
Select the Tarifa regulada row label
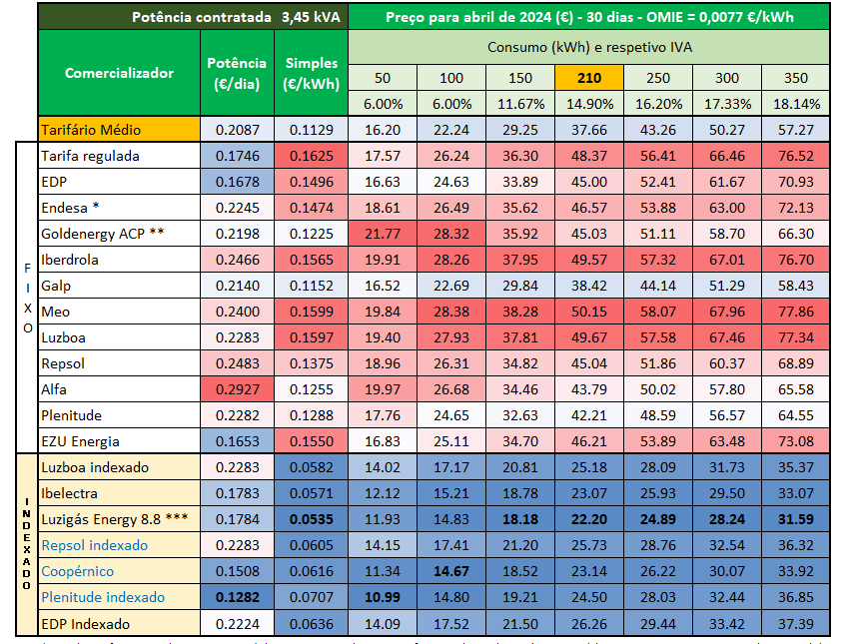click(x=90, y=156)
